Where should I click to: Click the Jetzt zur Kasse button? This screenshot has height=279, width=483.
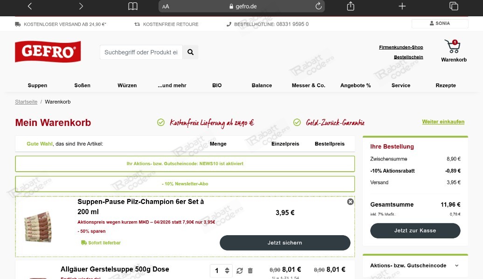tap(415, 230)
